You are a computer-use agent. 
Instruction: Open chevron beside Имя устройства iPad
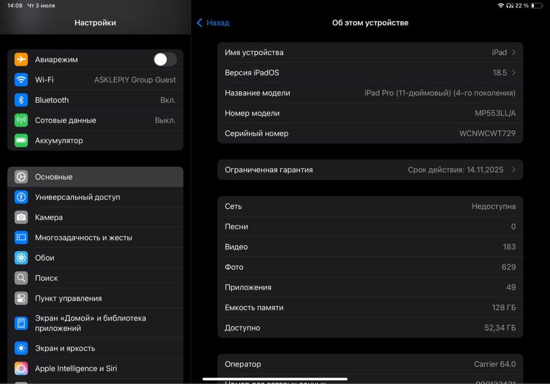tap(514, 53)
